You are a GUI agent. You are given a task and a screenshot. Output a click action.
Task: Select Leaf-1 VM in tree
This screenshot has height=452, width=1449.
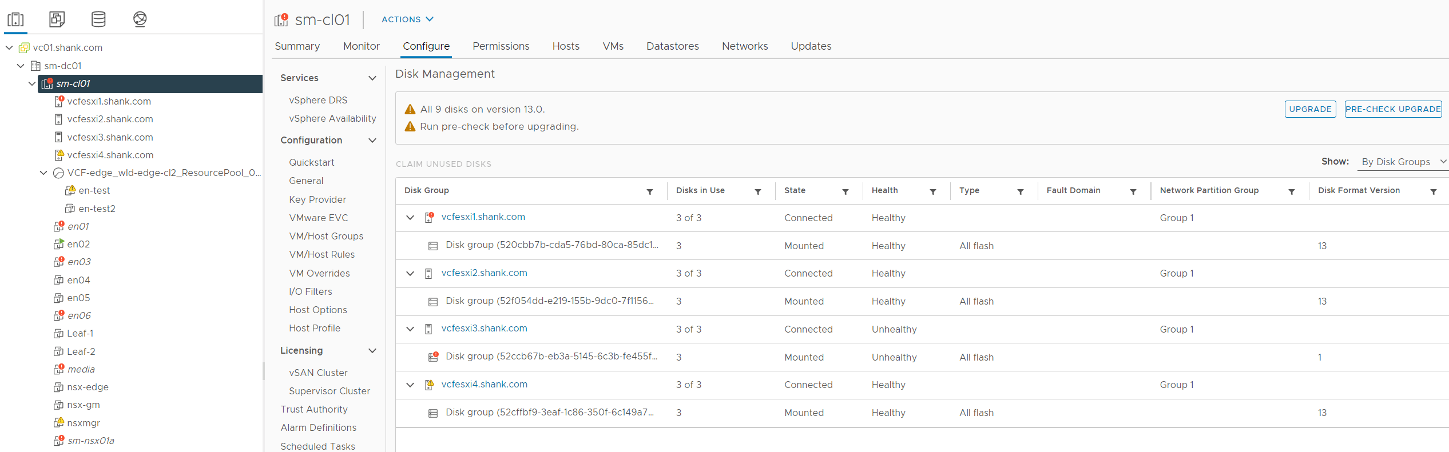[80, 333]
